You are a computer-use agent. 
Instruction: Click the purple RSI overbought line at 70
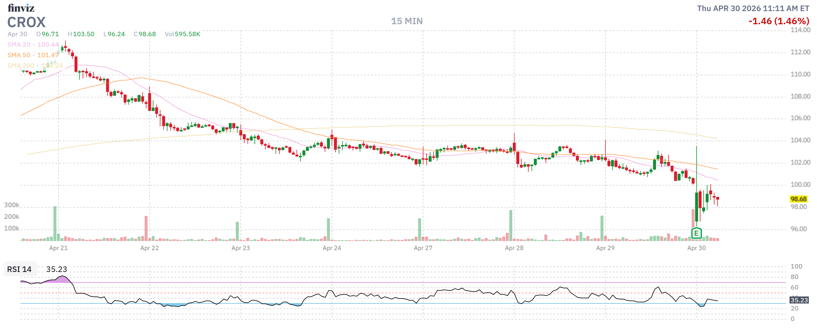[380, 282]
